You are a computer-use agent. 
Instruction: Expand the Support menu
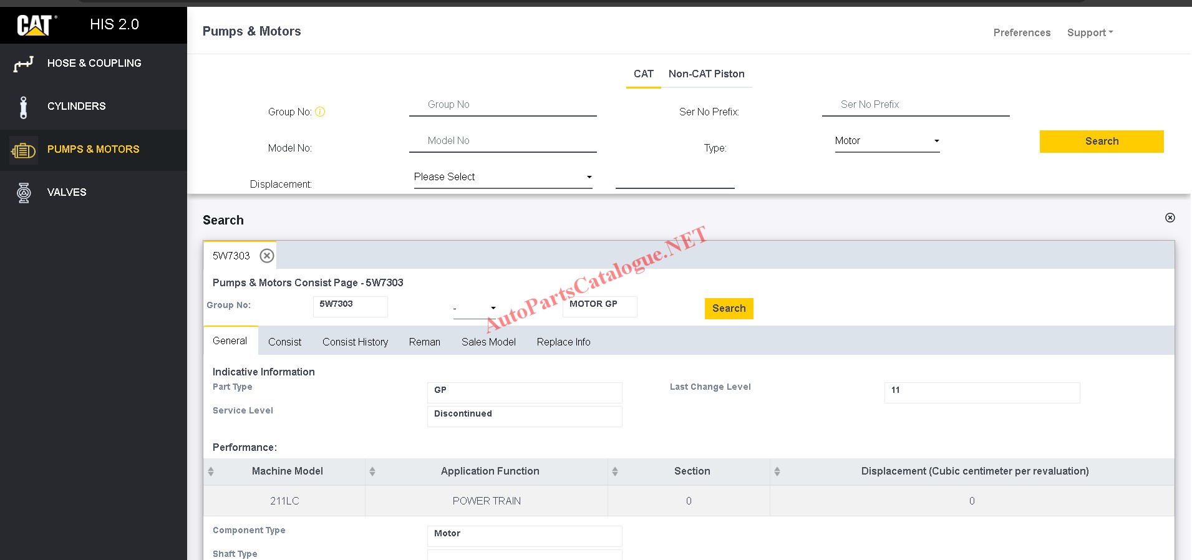1090,32
